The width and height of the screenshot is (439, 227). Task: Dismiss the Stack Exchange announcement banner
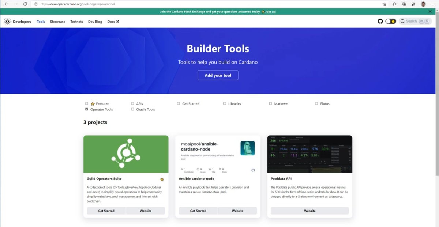430,11
